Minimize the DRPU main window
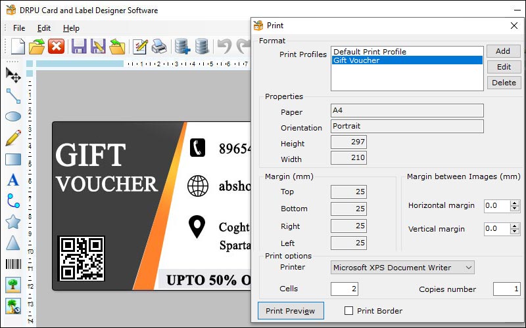 [517, 10]
